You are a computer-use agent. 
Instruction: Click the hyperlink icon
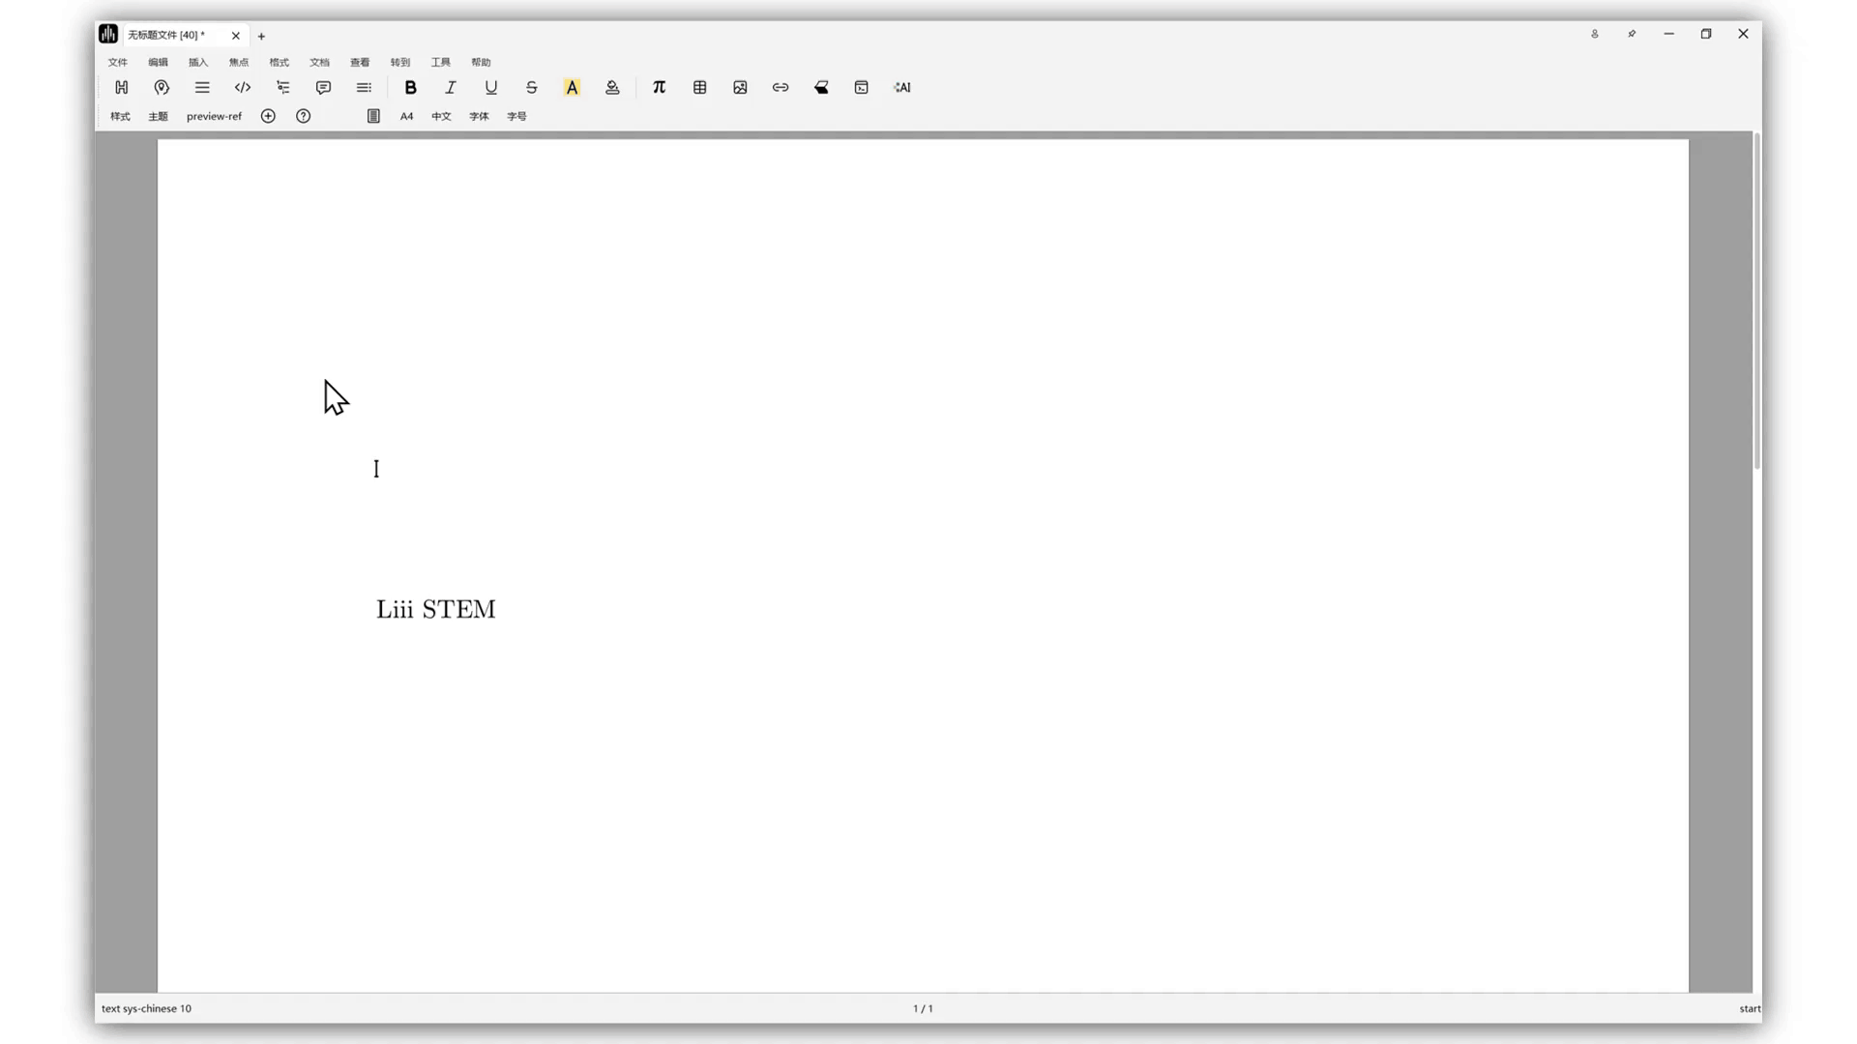781,87
